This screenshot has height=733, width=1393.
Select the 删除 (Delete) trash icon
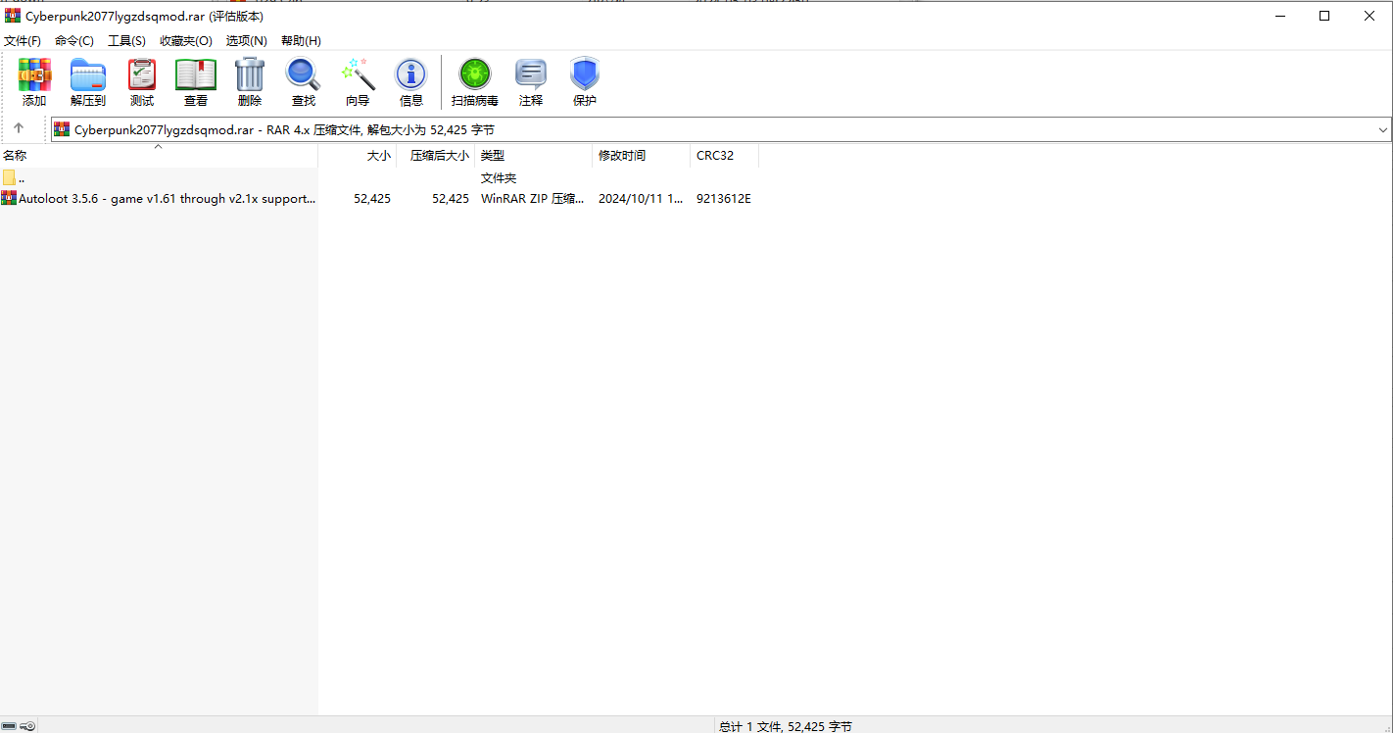[x=250, y=81]
